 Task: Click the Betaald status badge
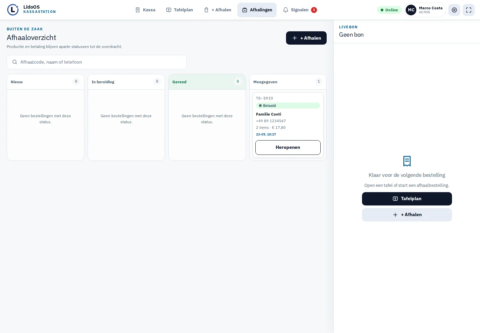click(x=288, y=106)
